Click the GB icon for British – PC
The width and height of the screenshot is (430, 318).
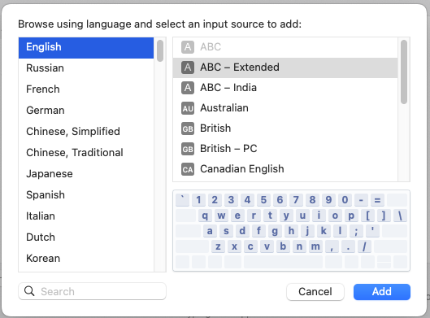pos(188,149)
